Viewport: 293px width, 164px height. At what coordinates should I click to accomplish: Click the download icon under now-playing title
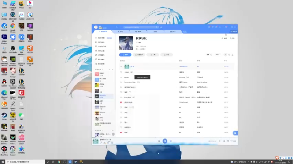(104, 142)
